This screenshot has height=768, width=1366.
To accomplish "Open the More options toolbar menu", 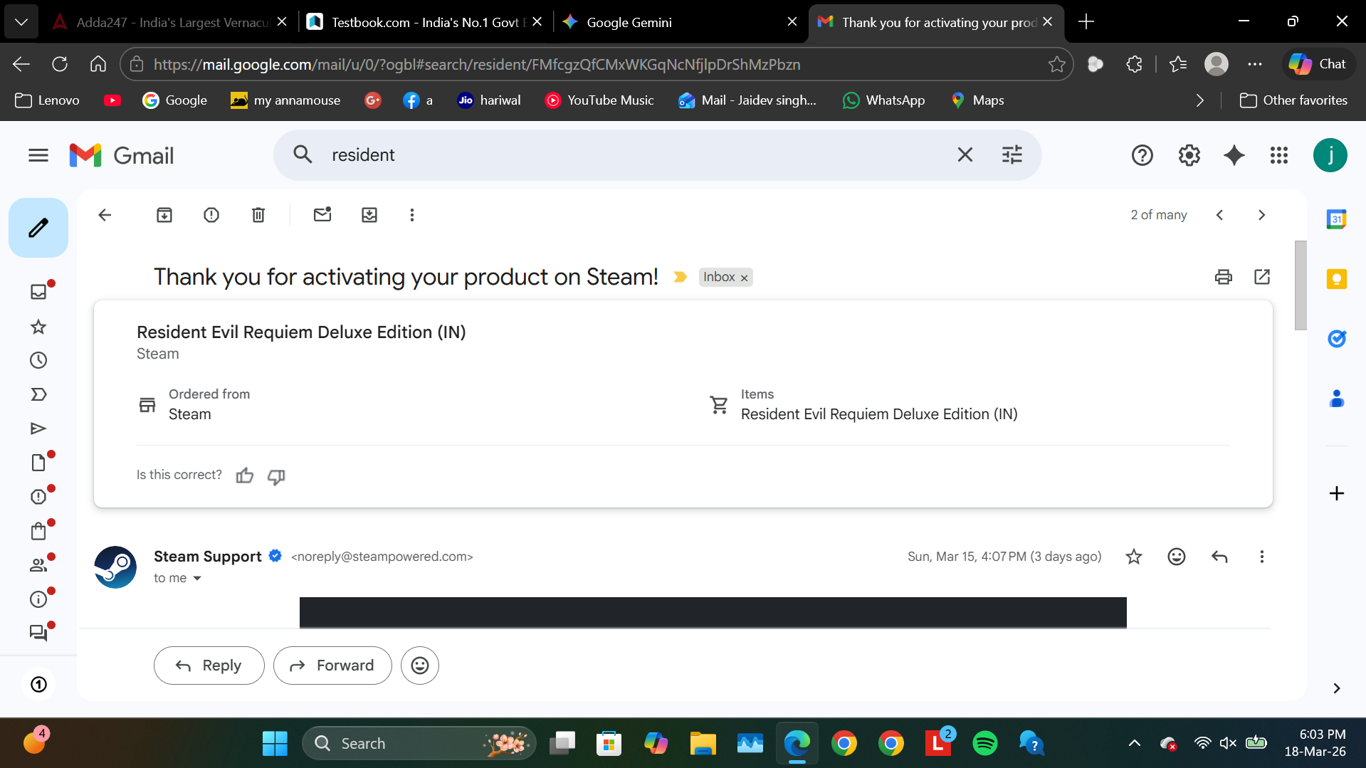I will coord(412,215).
